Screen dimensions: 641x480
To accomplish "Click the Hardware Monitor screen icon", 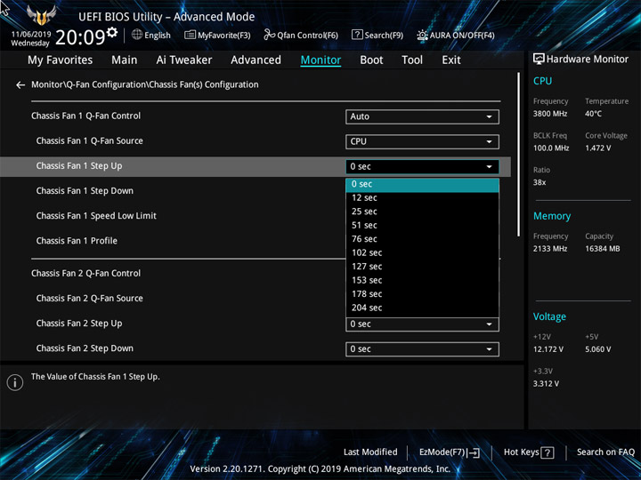I will pos(539,60).
